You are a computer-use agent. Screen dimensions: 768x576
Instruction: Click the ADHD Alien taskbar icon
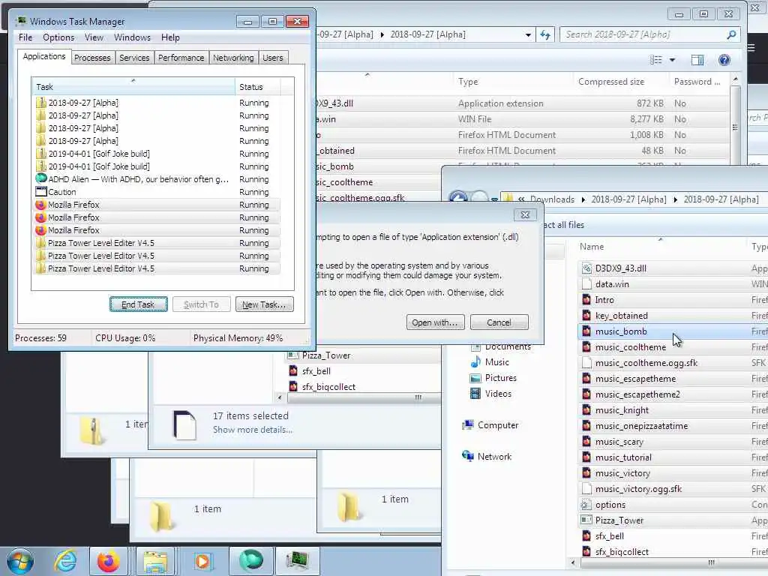(x=250, y=561)
